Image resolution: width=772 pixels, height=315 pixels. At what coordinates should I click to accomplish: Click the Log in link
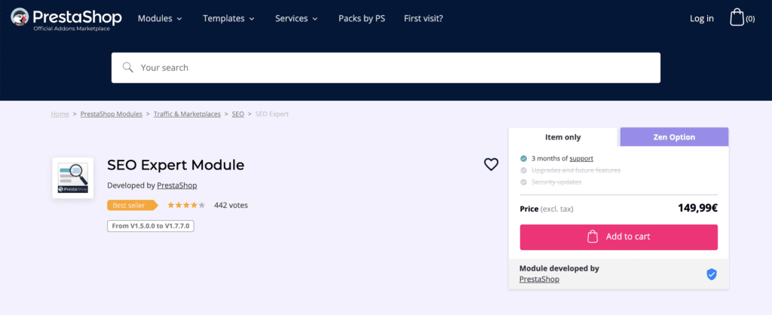pos(702,19)
